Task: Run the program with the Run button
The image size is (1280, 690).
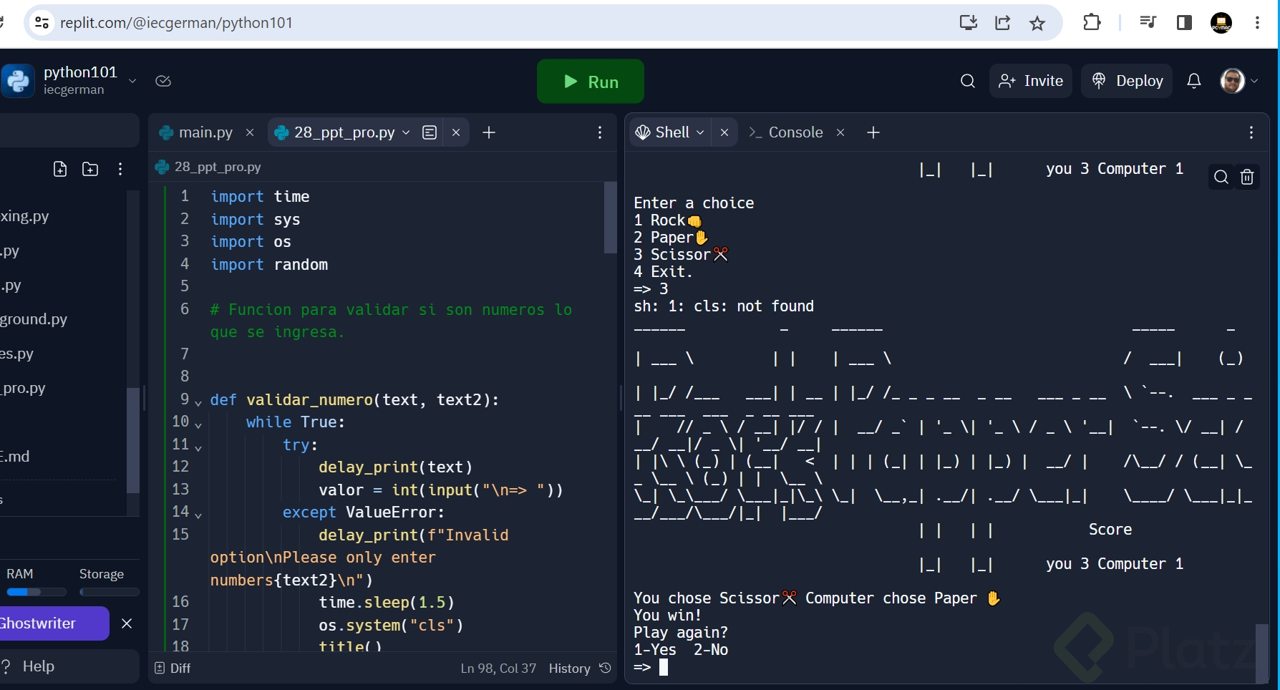Action: click(x=591, y=82)
